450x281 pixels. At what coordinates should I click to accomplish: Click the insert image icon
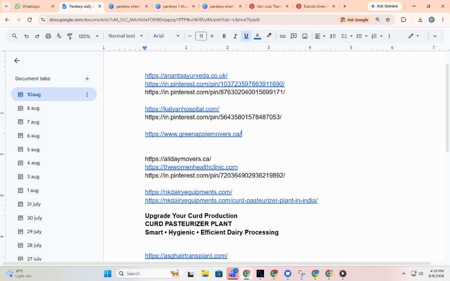[305, 36]
